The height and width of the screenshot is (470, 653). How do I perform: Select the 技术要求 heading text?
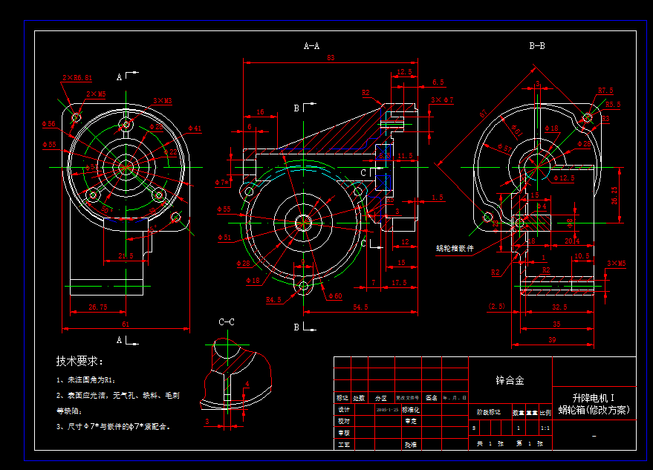click(x=79, y=361)
